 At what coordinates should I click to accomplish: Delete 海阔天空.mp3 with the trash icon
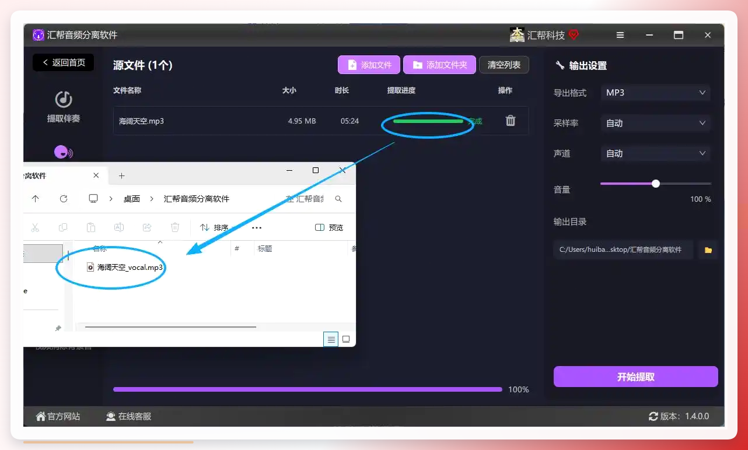511,121
